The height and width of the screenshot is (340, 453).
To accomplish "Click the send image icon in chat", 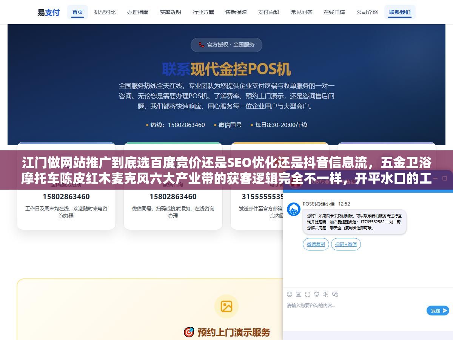I will [x=299, y=294].
